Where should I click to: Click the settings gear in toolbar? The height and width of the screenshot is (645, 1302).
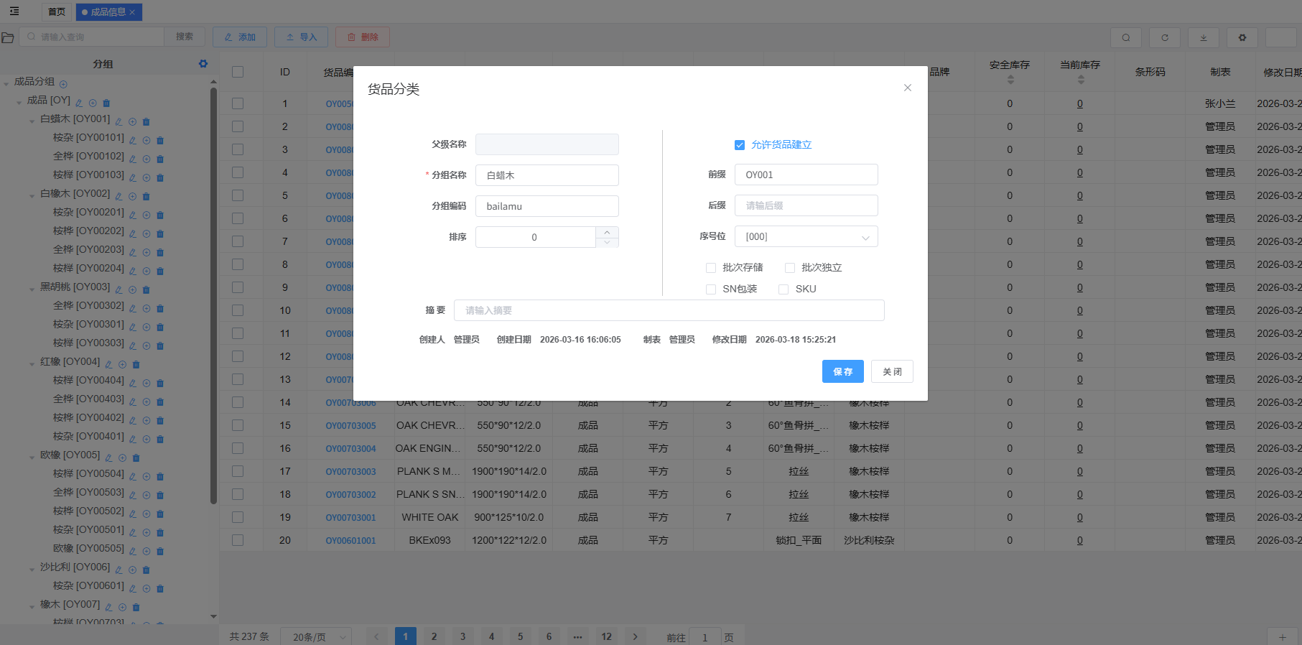(1242, 37)
